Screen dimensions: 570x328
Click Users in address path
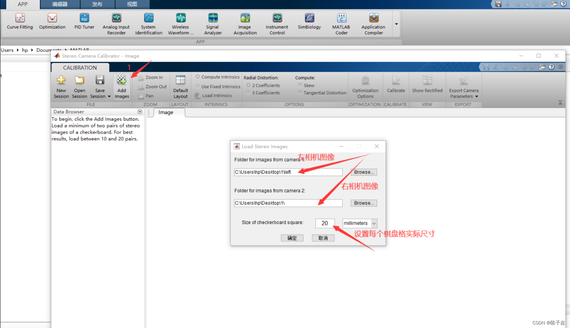pyautogui.click(x=7, y=50)
